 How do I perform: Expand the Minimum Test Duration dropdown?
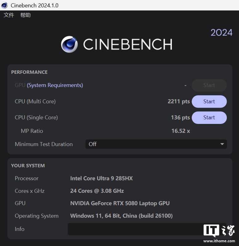(x=156, y=144)
